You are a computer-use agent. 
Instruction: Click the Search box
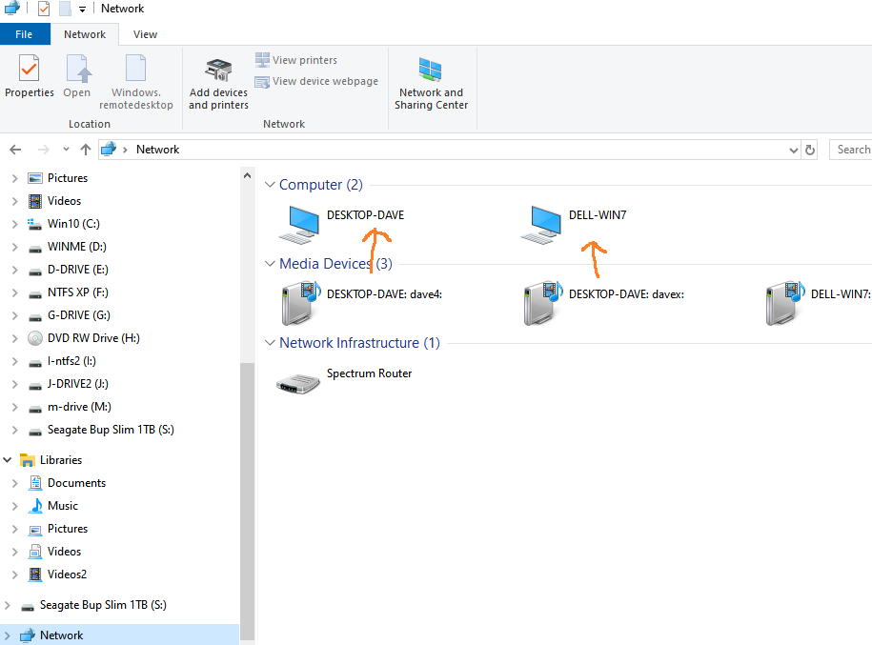[851, 150]
